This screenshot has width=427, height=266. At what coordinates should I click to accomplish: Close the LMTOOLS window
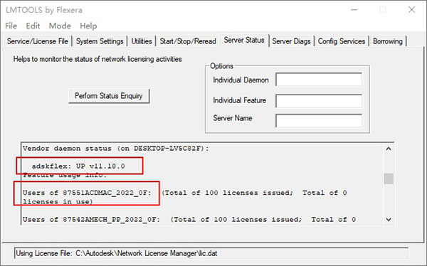pyautogui.click(x=411, y=9)
